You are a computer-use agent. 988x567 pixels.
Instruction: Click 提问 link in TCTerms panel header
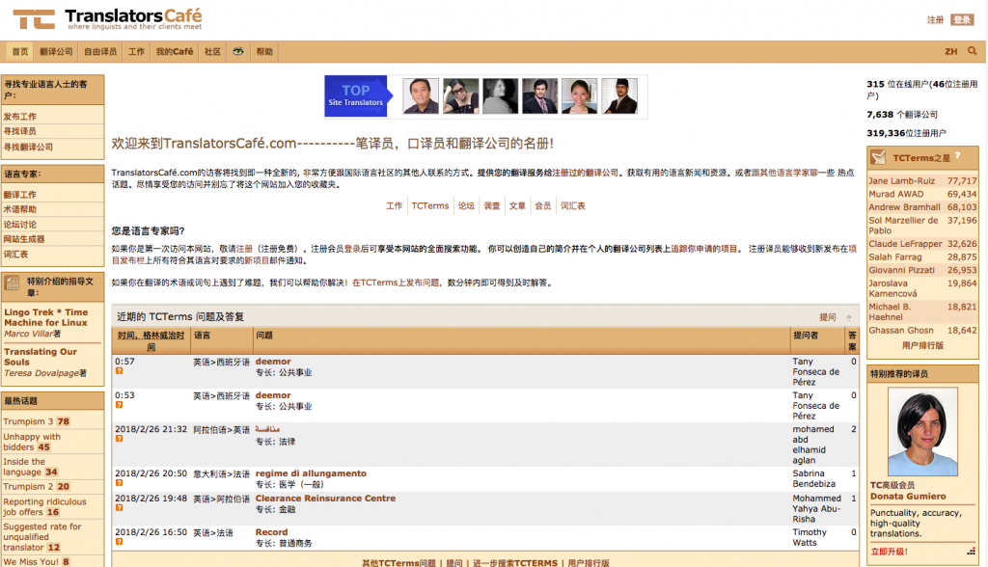click(x=827, y=317)
